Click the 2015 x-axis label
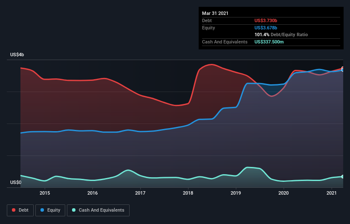The width and height of the screenshot is (350, 224). 45,193
